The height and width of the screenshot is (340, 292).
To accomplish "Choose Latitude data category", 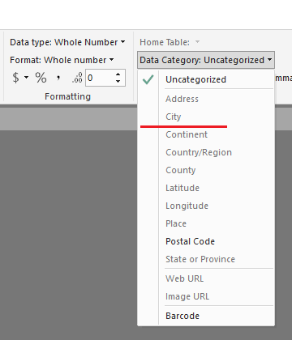I will coord(206,188).
